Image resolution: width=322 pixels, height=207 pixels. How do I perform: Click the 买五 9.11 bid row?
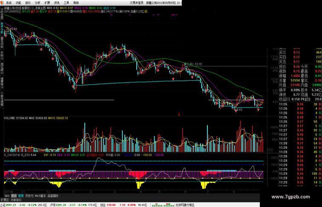coord(300,62)
